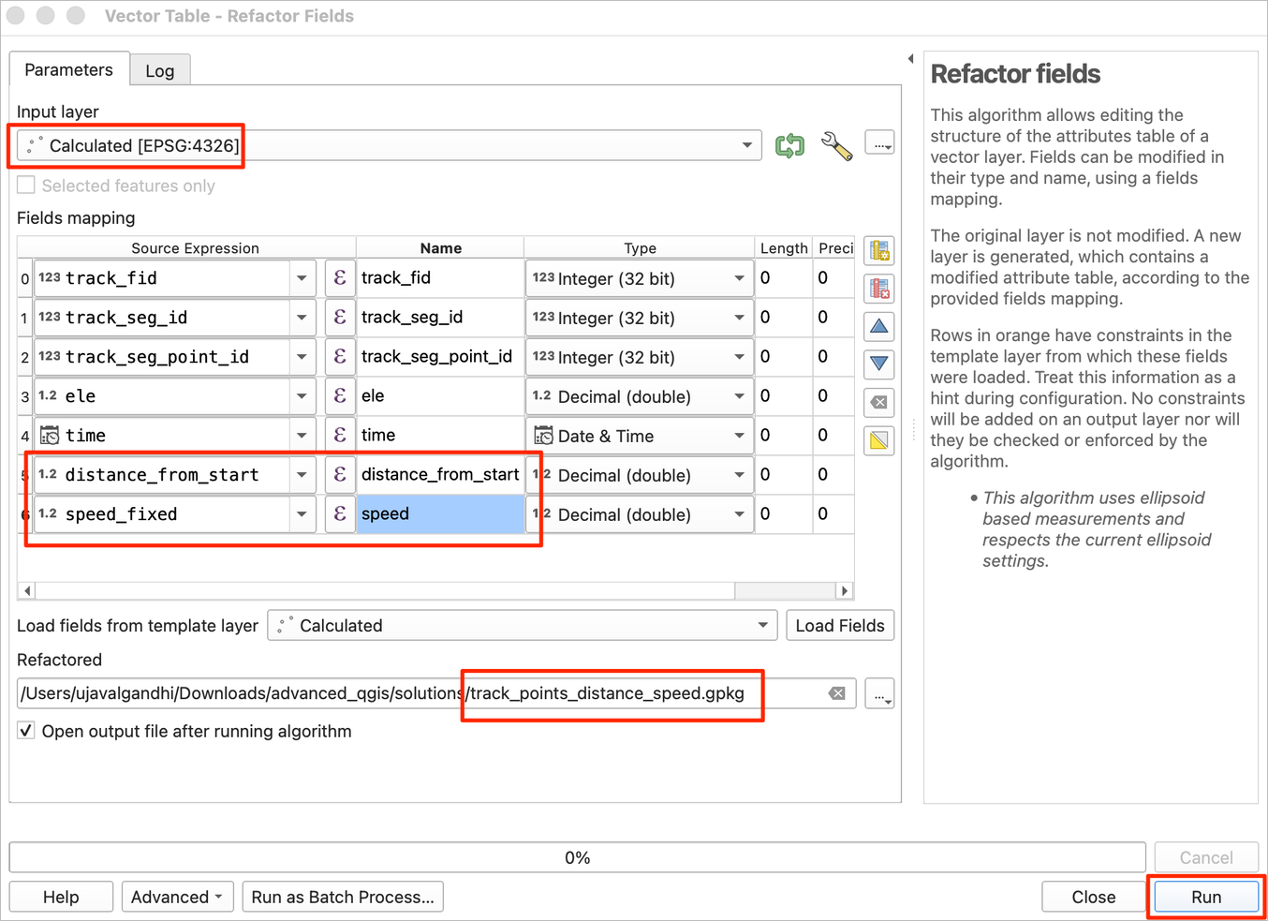Image resolution: width=1268 pixels, height=921 pixels.
Task: Open expression editor for speed_fixed row
Action: pyautogui.click(x=340, y=513)
